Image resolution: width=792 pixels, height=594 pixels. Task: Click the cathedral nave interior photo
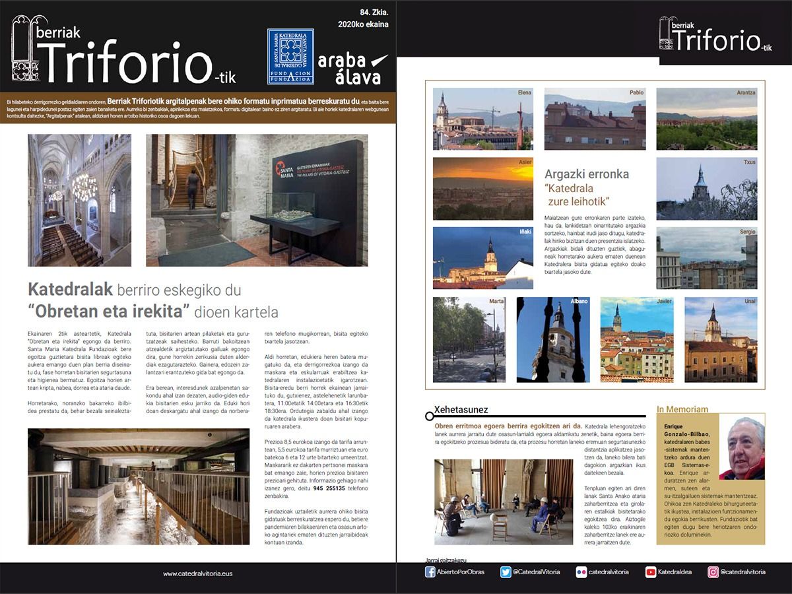tap(79, 201)
